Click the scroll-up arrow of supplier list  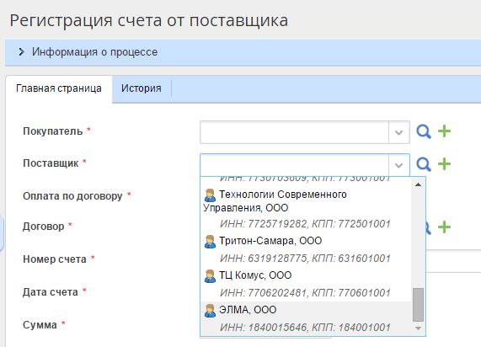click(x=418, y=184)
